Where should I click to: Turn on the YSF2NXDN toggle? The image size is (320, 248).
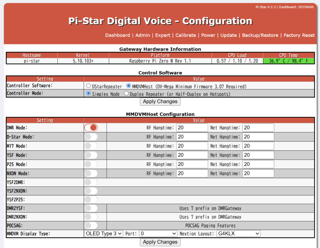91,191
